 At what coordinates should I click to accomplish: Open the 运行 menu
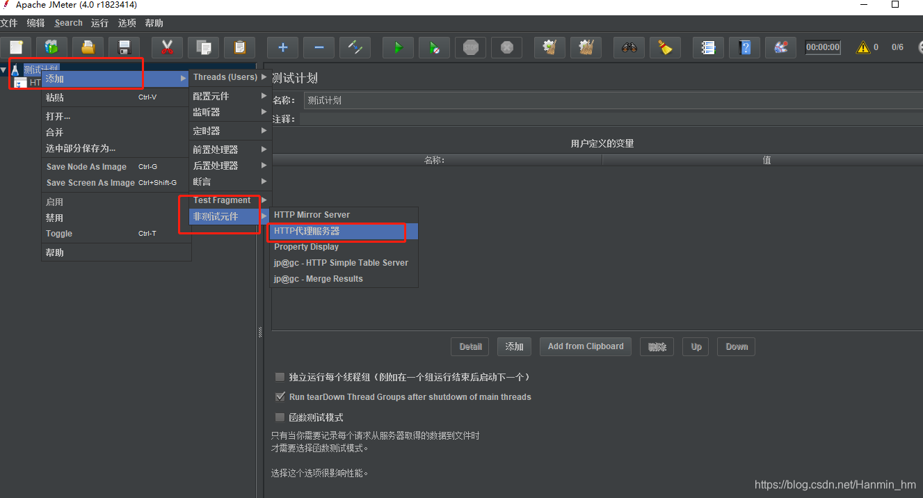[99, 23]
